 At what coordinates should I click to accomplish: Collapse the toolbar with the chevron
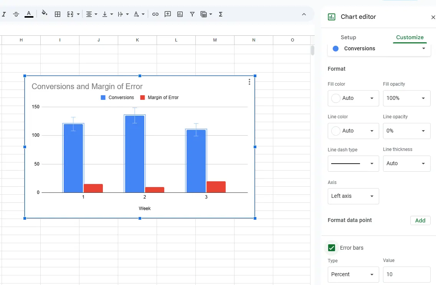pyautogui.click(x=304, y=14)
